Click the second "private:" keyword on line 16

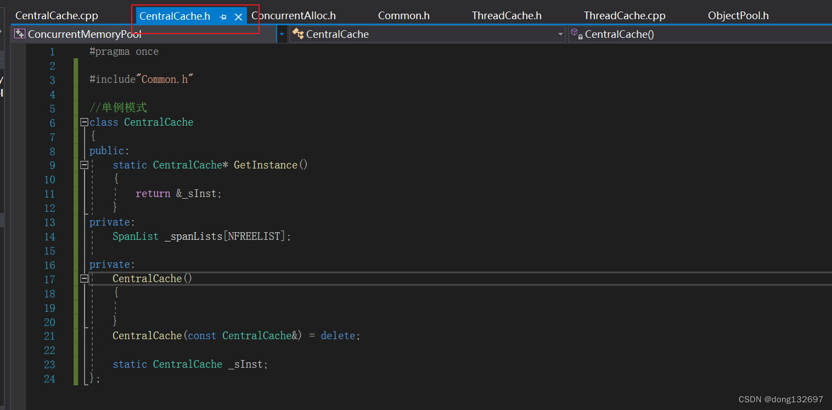(x=112, y=265)
